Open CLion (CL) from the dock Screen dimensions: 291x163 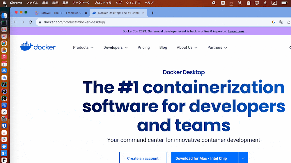tap(4, 84)
